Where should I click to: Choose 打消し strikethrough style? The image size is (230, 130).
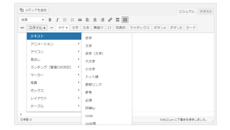click(x=107, y=108)
